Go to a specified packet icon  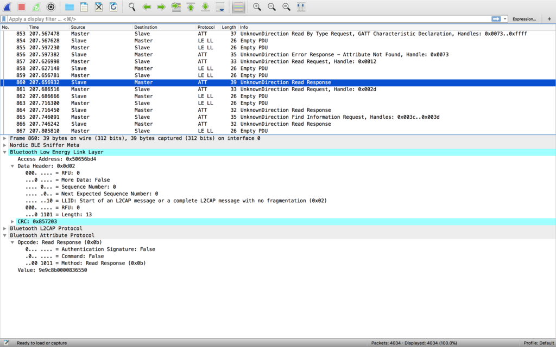(x=176, y=7)
